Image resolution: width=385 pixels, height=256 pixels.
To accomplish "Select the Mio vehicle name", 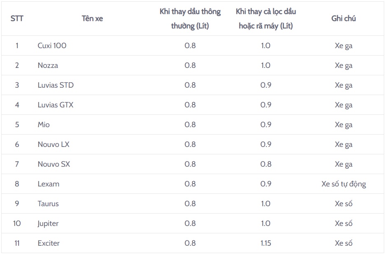I will click(44, 125).
